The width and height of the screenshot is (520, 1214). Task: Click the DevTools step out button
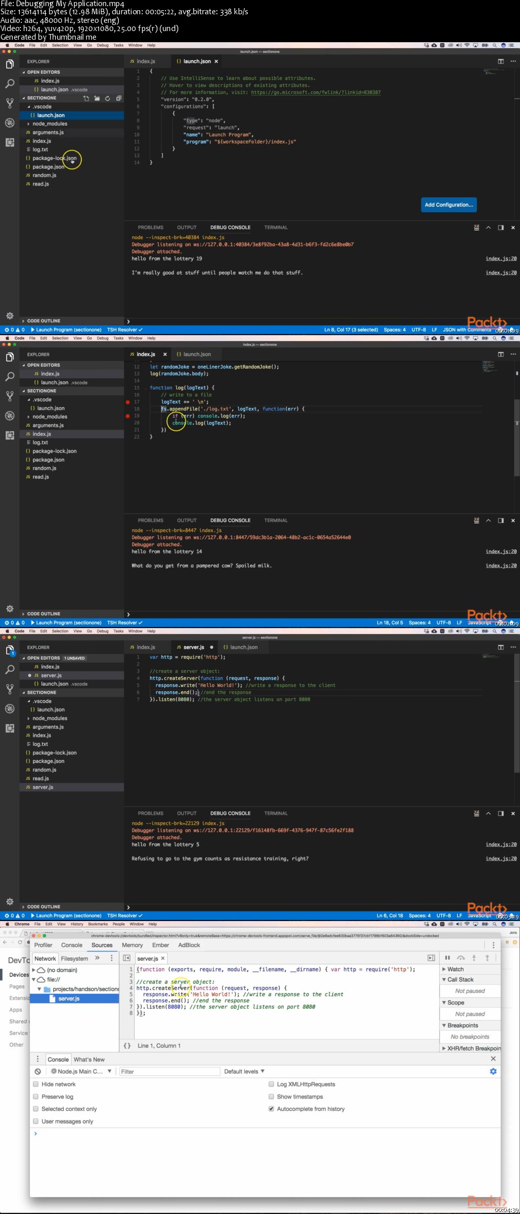pos(487,958)
